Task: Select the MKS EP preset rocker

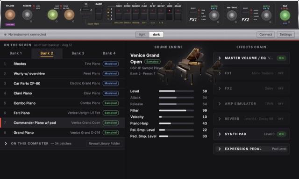Action: [161, 14]
